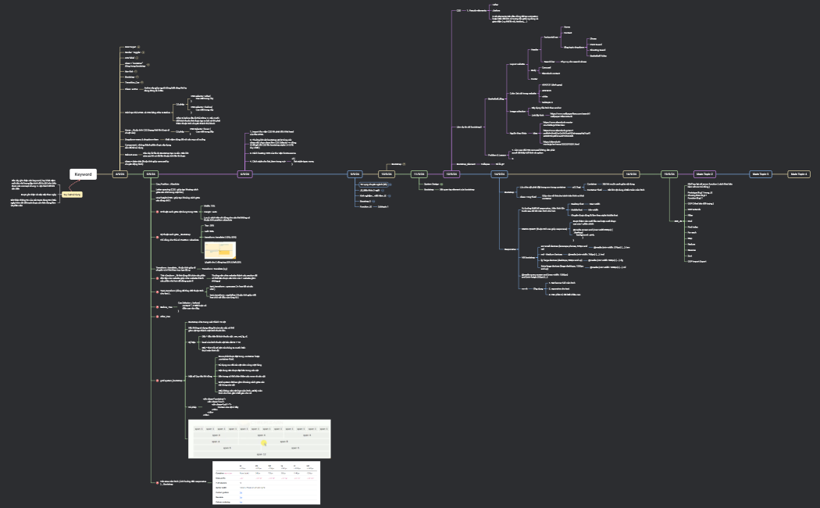Expand the collapsed Bootstrap subtopic under 9/5/24
820x508 pixels.
pyautogui.click(x=374, y=201)
